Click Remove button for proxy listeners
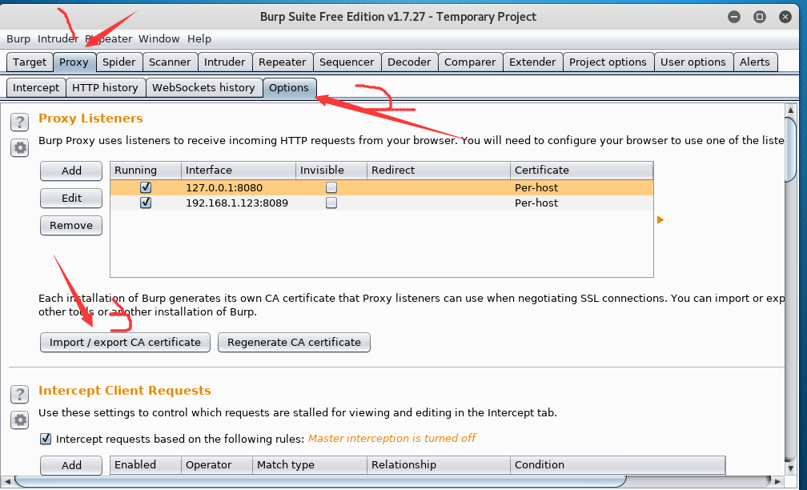The height and width of the screenshot is (490, 807). [x=71, y=226]
